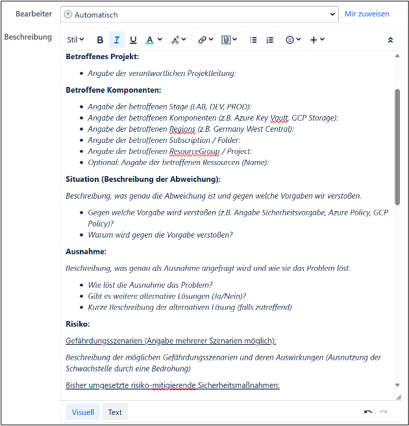Open the Stil style dropdown
Screen dimensions: 409x426
[75, 40]
